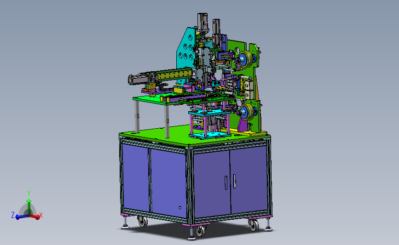Select the round lock on the left cabinet panel
Image resolution: width=399 pixels, height=245 pixels.
coord(180,208)
